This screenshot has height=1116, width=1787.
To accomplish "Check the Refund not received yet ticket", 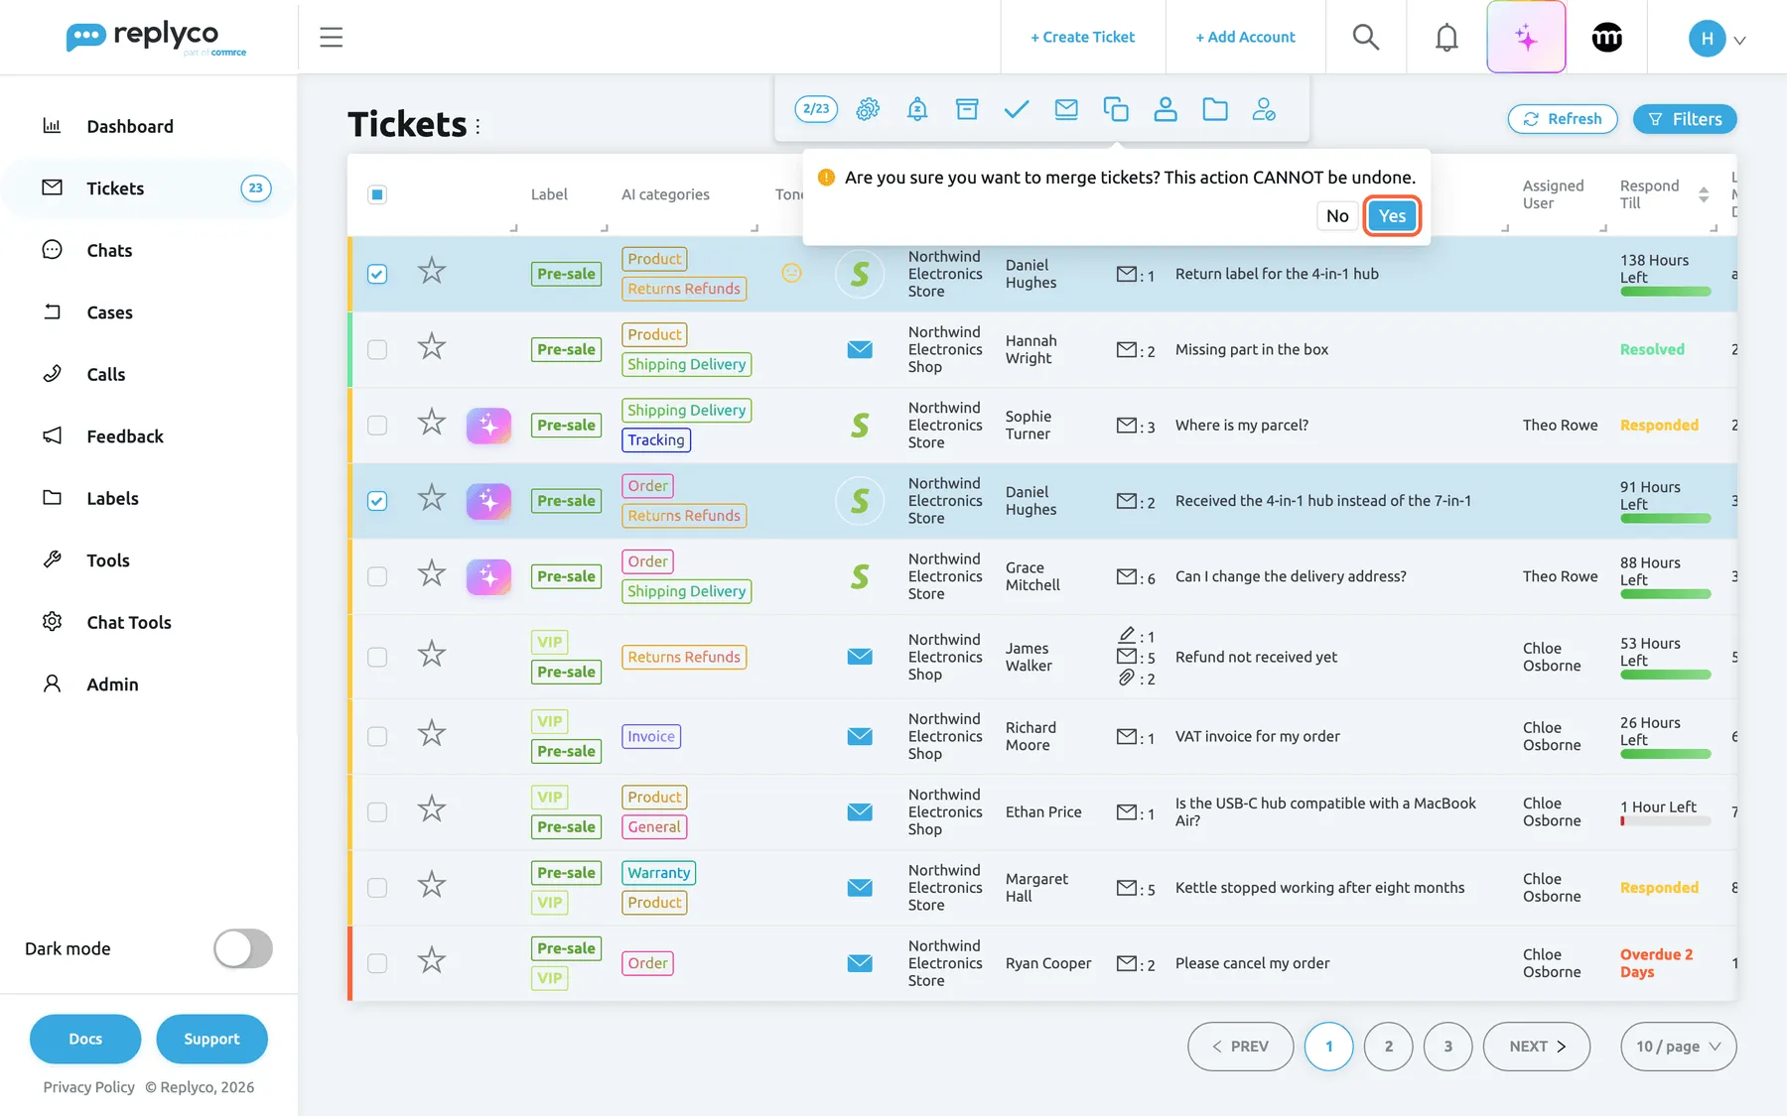I will point(377,657).
